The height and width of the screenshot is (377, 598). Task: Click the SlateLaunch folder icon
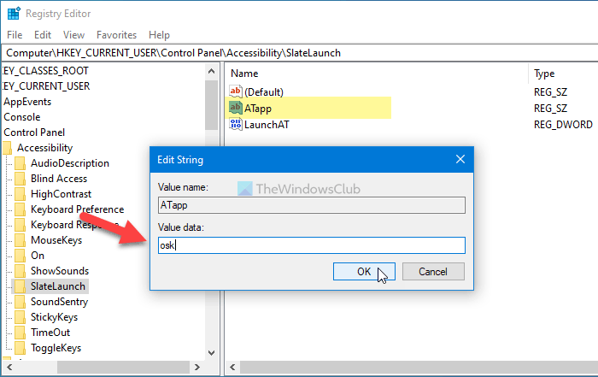click(x=20, y=286)
